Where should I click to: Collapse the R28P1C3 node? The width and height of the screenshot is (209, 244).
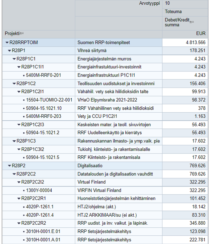(14, 141)
